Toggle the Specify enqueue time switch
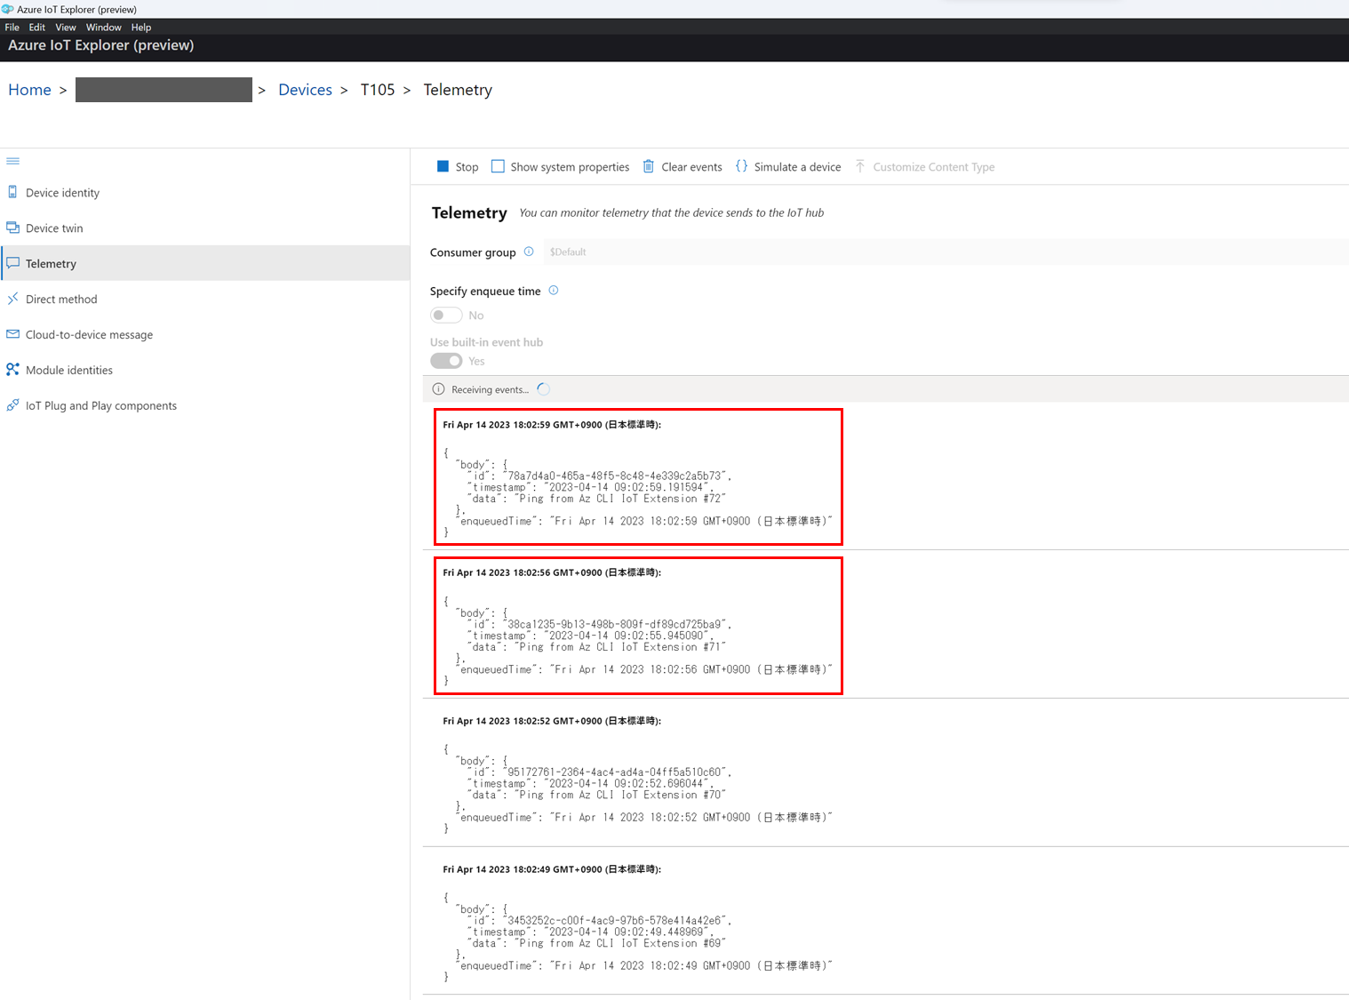Screen dimensions: 1349x1000 click(x=446, y=315)
